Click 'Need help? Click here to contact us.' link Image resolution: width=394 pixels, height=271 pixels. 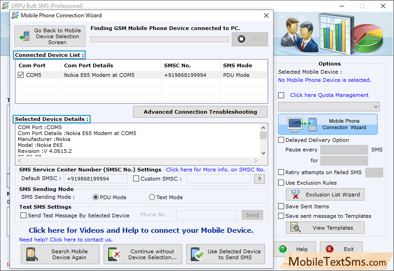66,240
